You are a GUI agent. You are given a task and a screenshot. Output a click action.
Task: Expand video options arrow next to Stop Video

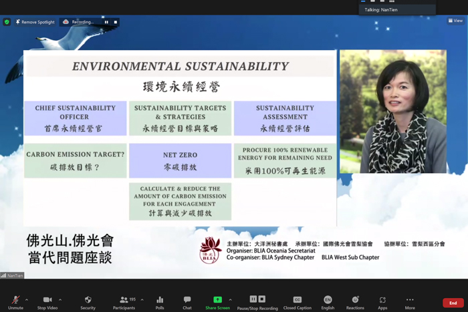(x=60, y=300)
